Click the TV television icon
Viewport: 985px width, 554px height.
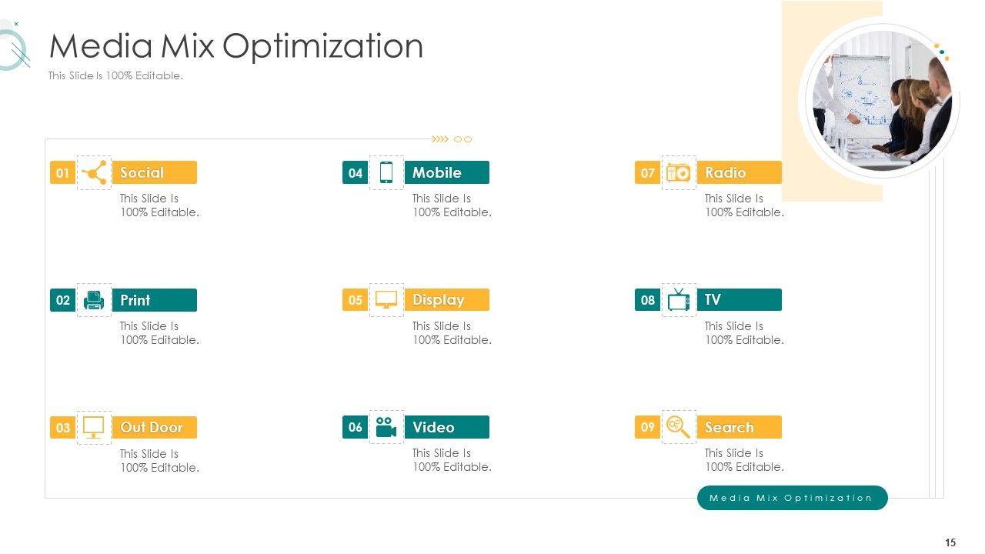[x=679, y=300]
